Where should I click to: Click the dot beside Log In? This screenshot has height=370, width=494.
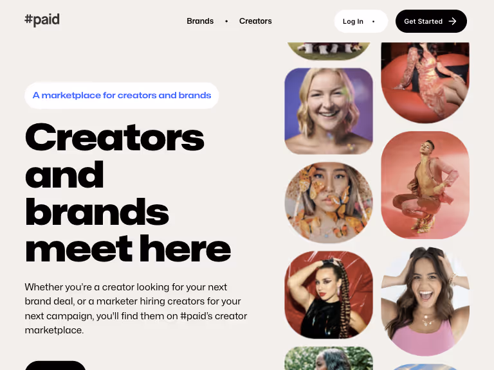point(373,21)
